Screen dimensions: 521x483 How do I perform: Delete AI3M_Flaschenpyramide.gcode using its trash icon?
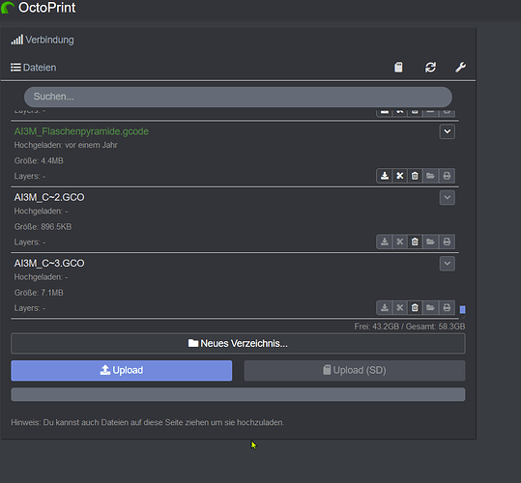tap(415, 176)
